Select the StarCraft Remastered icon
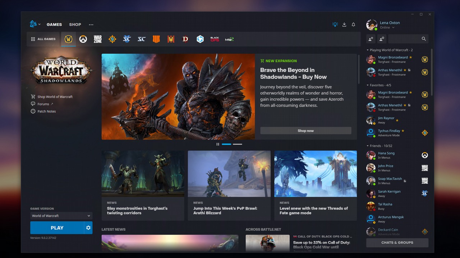This screenshot has width=460, height=258. coord(142,39)
